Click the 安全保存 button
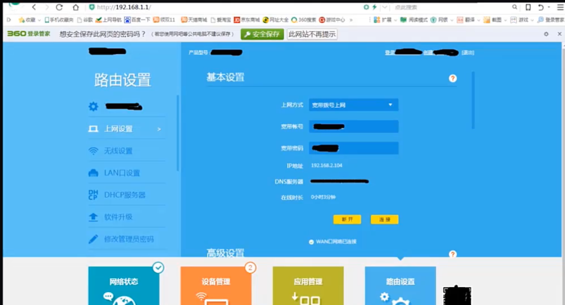The width and height of the screenshot is (565, 305). (x=262, y=34)
